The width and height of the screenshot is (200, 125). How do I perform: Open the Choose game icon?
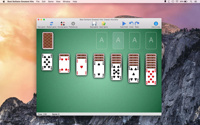pyautogui.click(x=62, y=24)
